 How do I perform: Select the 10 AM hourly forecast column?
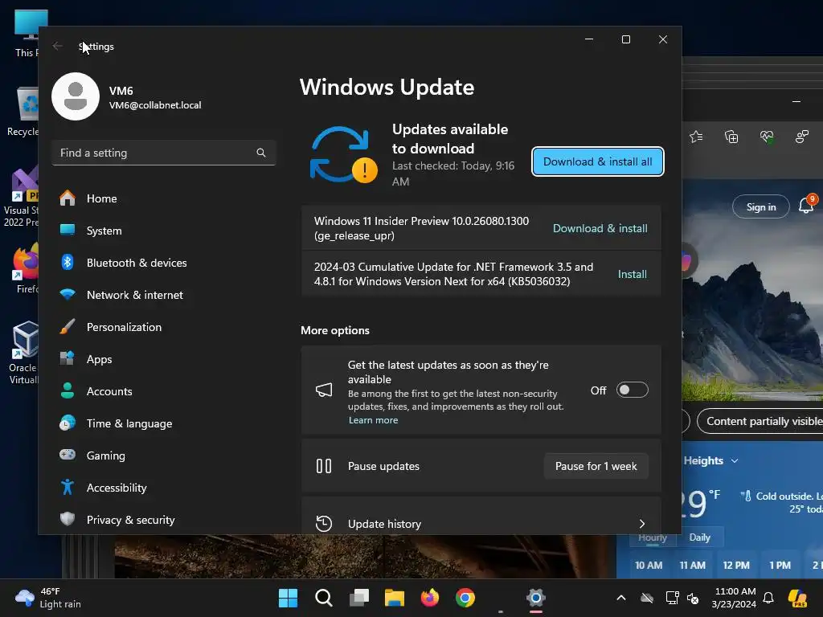pos(649,565)
